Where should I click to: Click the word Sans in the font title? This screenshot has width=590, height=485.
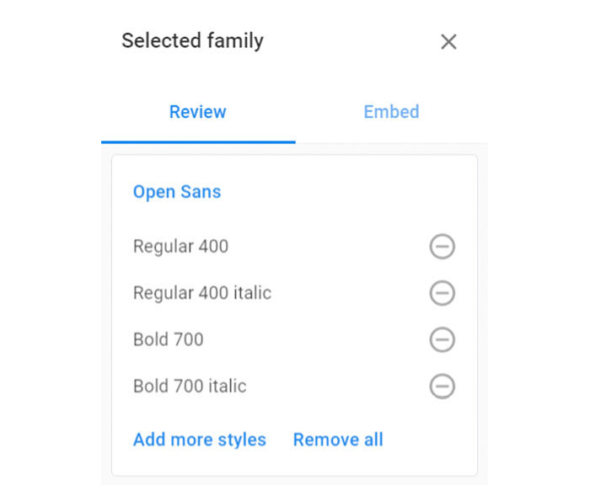(x=201, y=192)
